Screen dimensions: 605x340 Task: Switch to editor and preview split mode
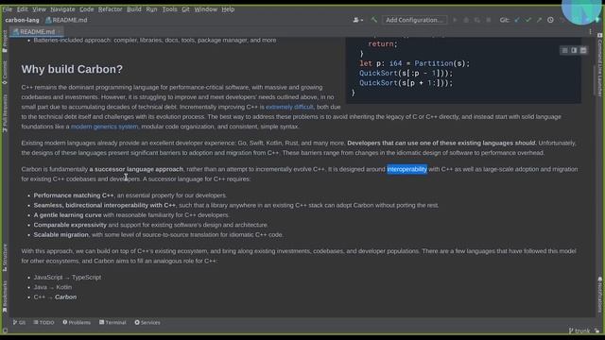[574, 50]
